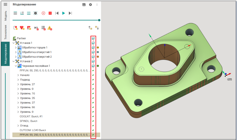Step to the next simulation frame

point(70,13)
